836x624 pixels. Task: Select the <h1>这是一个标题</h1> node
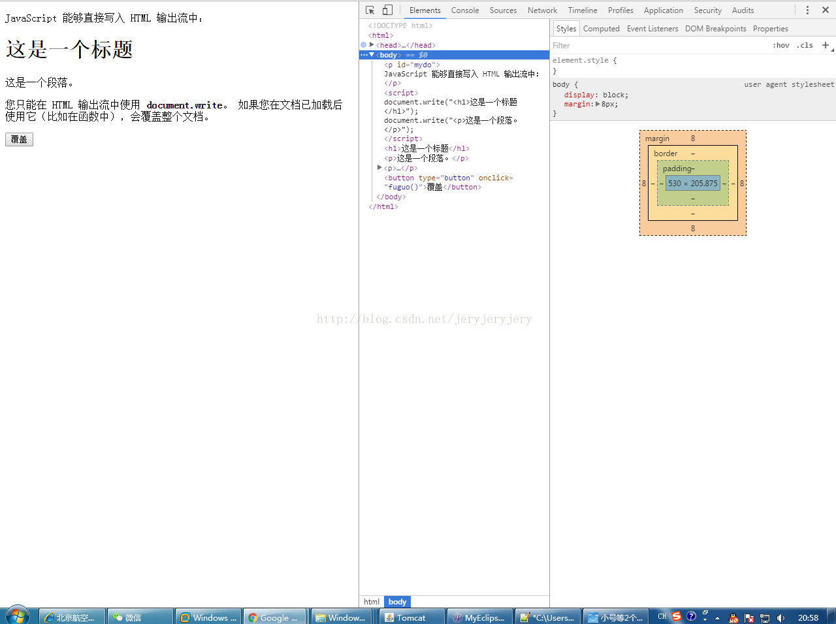click(426, 148)
